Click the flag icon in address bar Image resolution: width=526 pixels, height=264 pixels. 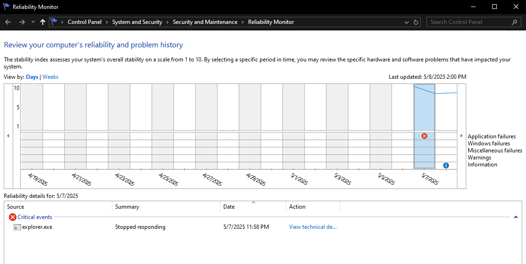pos(54,22)
